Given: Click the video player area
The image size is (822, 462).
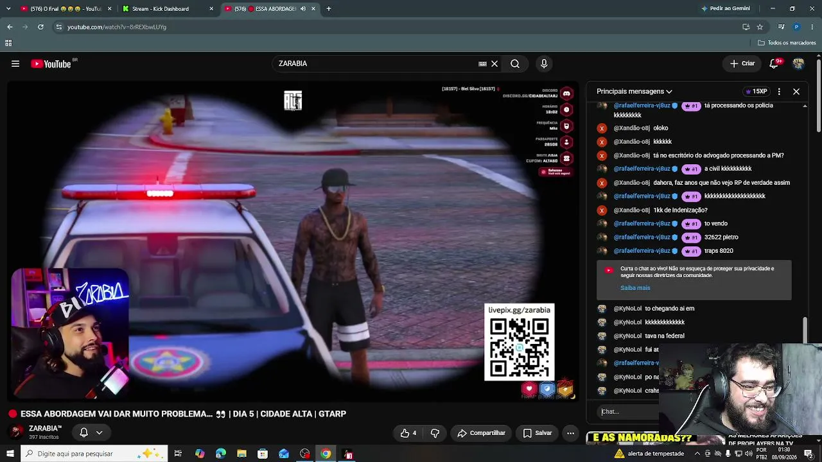Looking at the screenshot, I should pyautogui.click(x=292, y=241).
